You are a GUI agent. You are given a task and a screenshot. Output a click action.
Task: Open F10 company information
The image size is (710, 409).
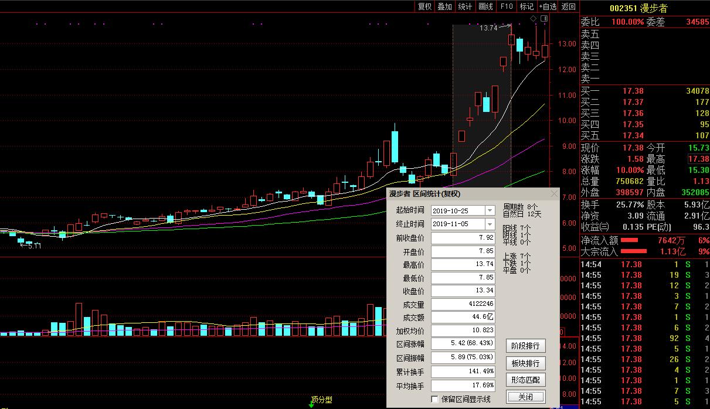coord(506,6)
